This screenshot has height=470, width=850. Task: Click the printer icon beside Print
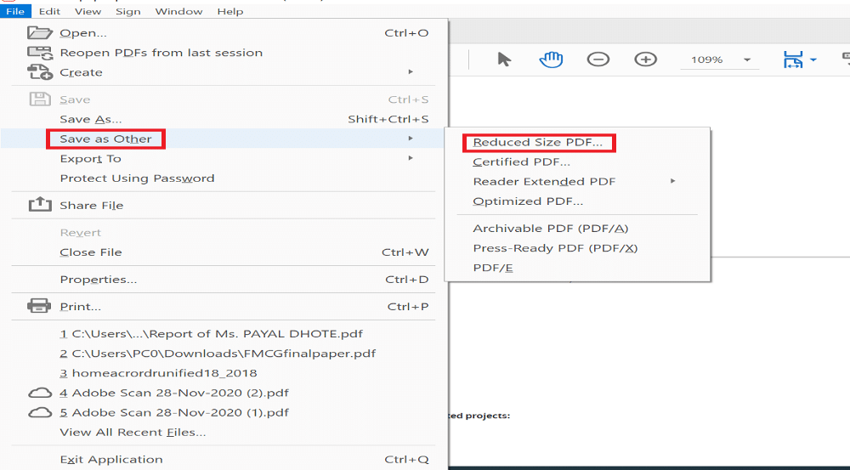(x=40, y=306)
